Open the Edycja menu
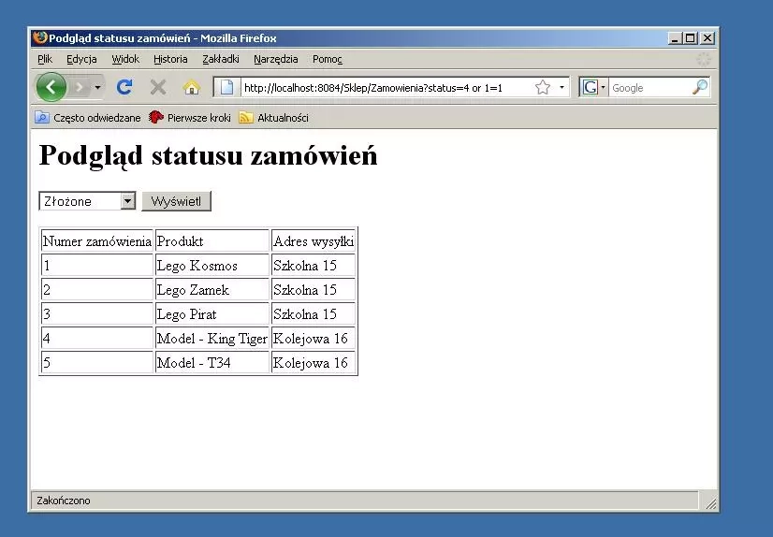Image resolution: width=773 pixels, height=537 pixels. (x=81, y=59)
